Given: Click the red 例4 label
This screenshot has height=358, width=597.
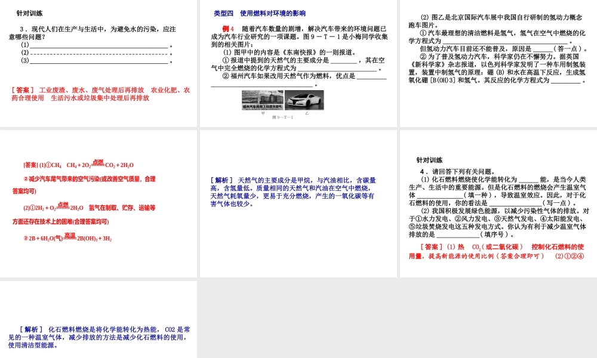Looking at the screenshot, I should tap(228, 29).
